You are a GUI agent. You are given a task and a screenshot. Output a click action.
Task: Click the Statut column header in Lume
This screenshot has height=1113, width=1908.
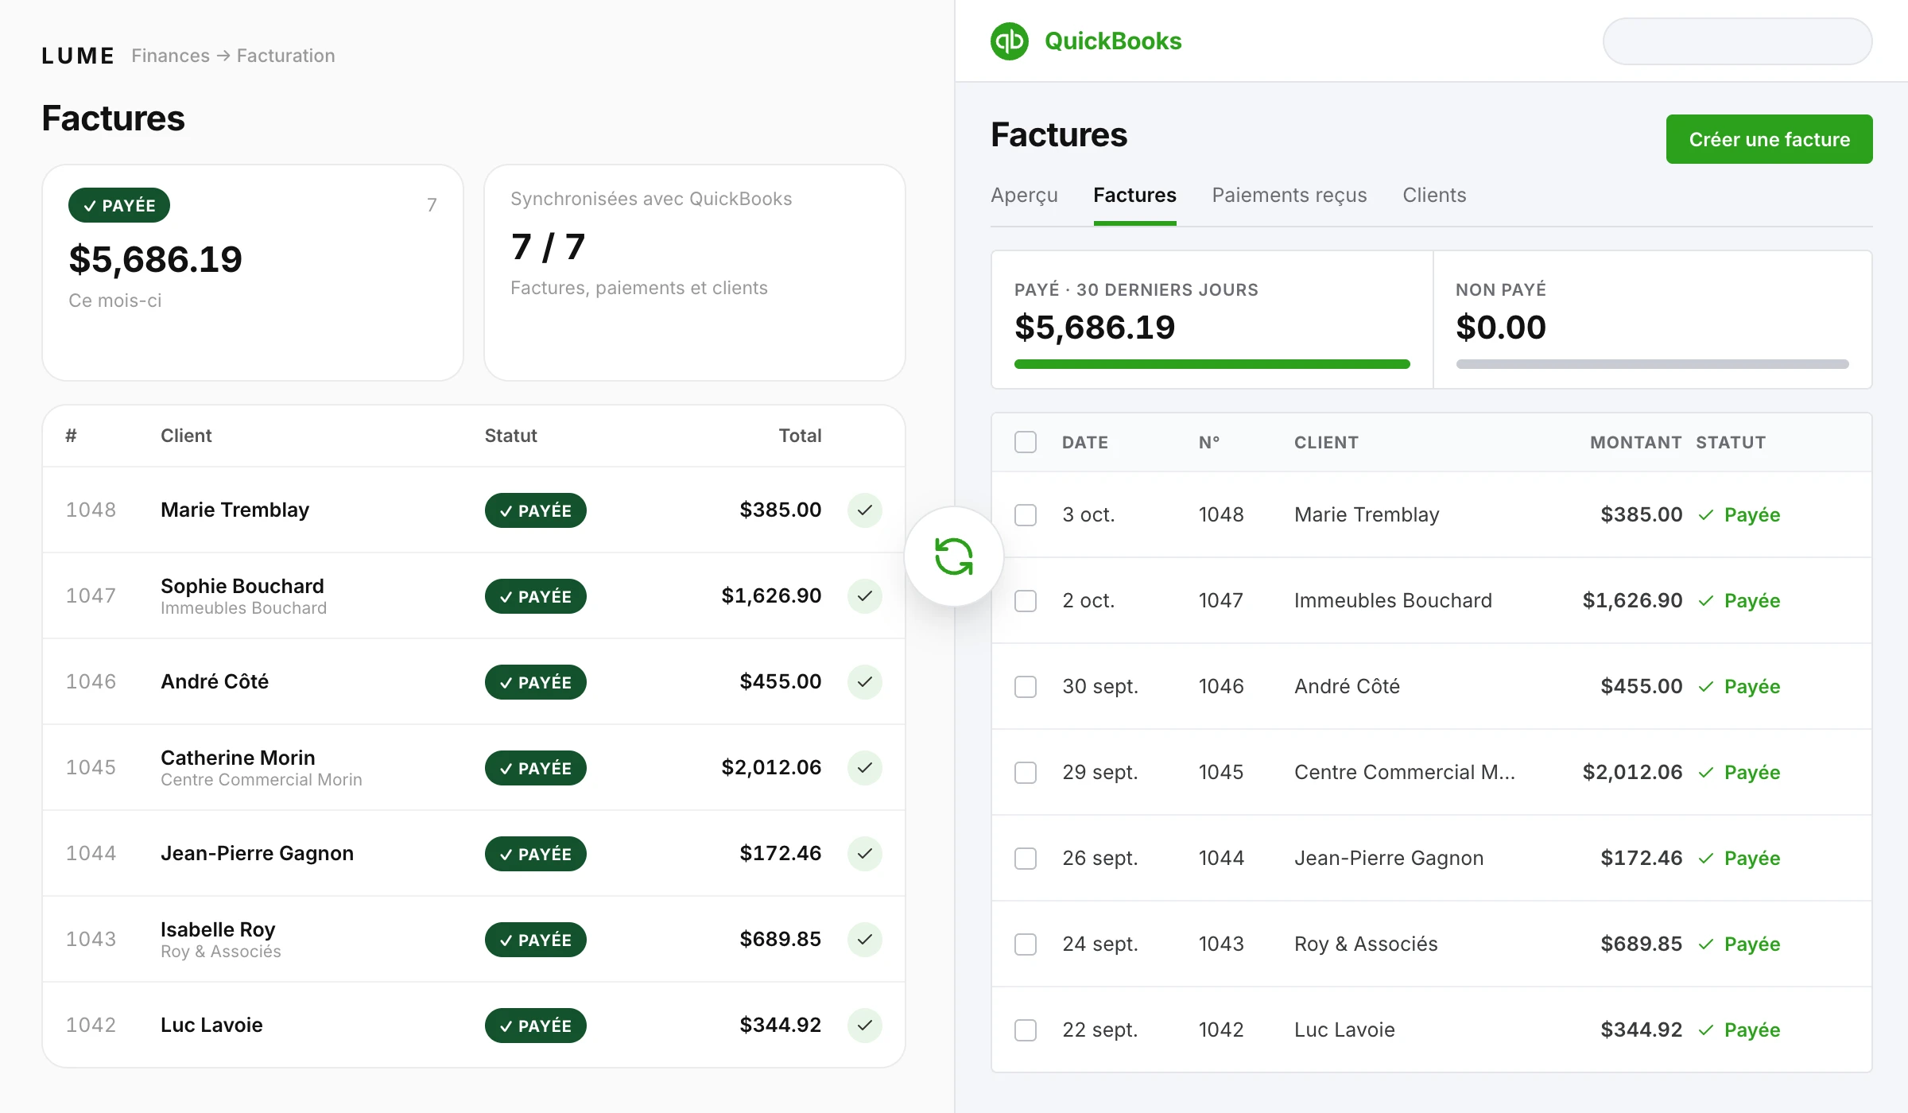tap(511, 436)
